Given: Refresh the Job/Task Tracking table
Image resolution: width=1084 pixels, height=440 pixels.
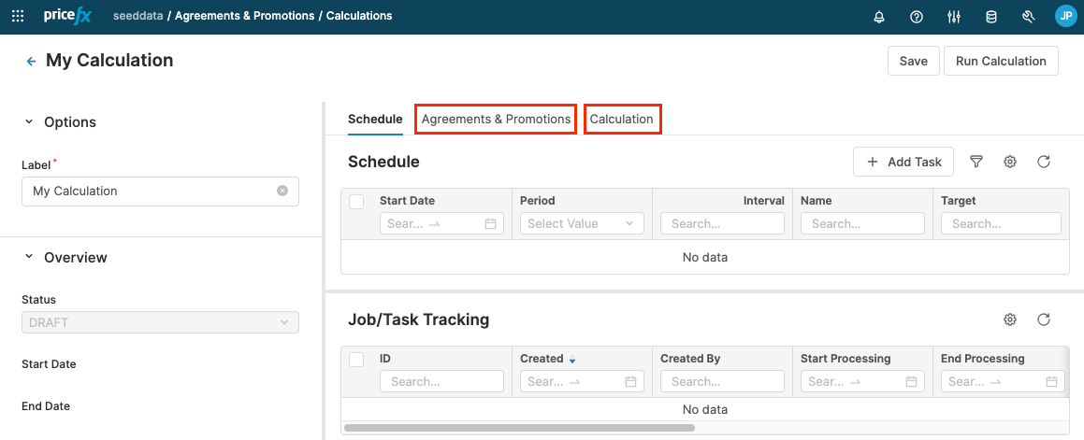Looking at the screenshot, I should (1044, 319).
